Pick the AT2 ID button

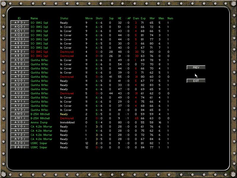20,72
